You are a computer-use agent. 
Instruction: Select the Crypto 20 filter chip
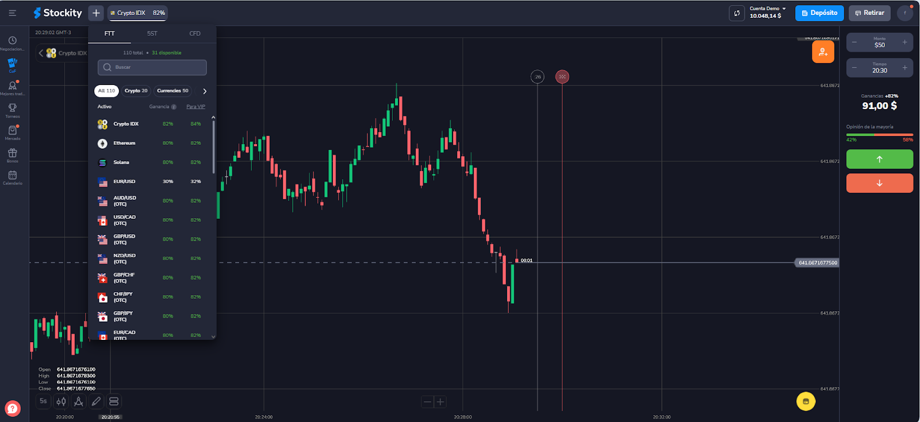click(136, 91)
